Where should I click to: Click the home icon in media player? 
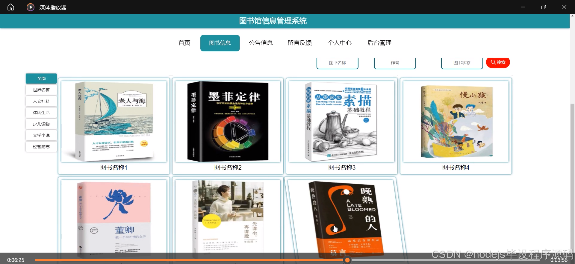(11, 7)
